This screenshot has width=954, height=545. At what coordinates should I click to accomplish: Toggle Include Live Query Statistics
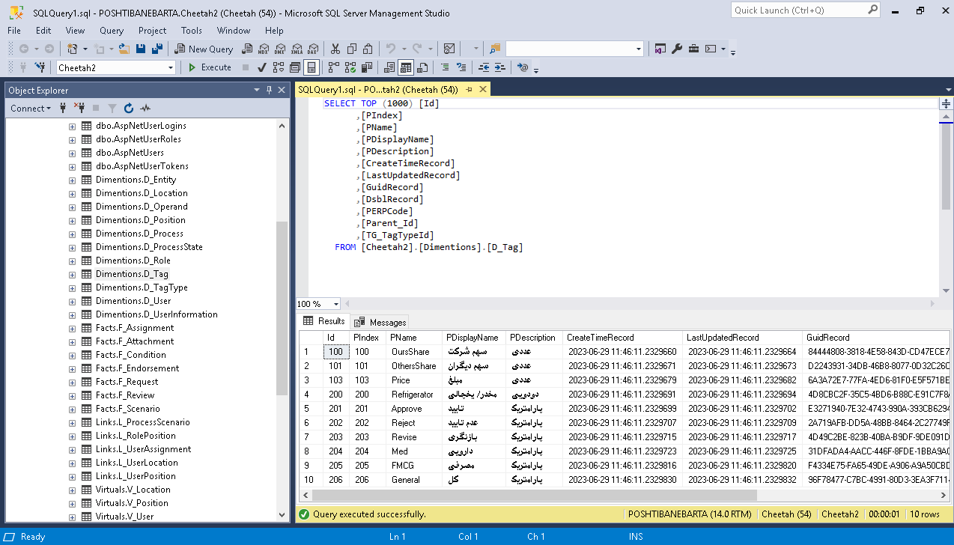[x=350, y=67]
